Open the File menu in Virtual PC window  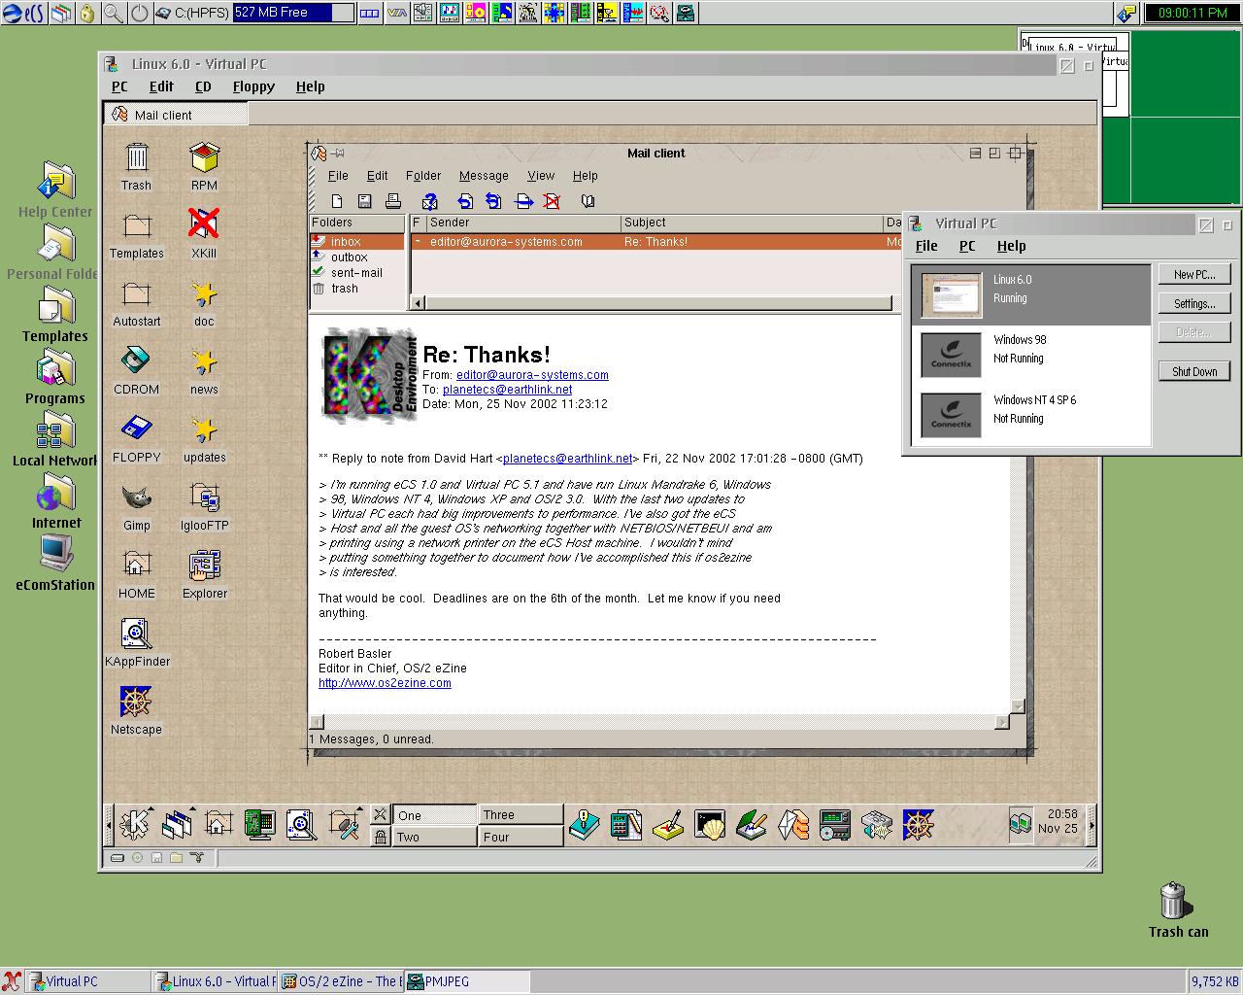[x=926, y=246]
